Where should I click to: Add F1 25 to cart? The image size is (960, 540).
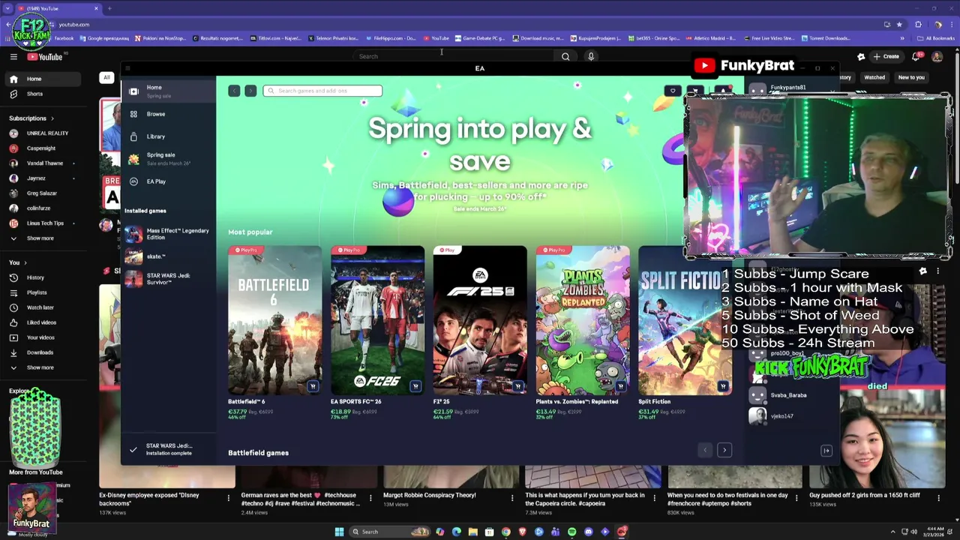pyautogui.click(x=517, y=386)
